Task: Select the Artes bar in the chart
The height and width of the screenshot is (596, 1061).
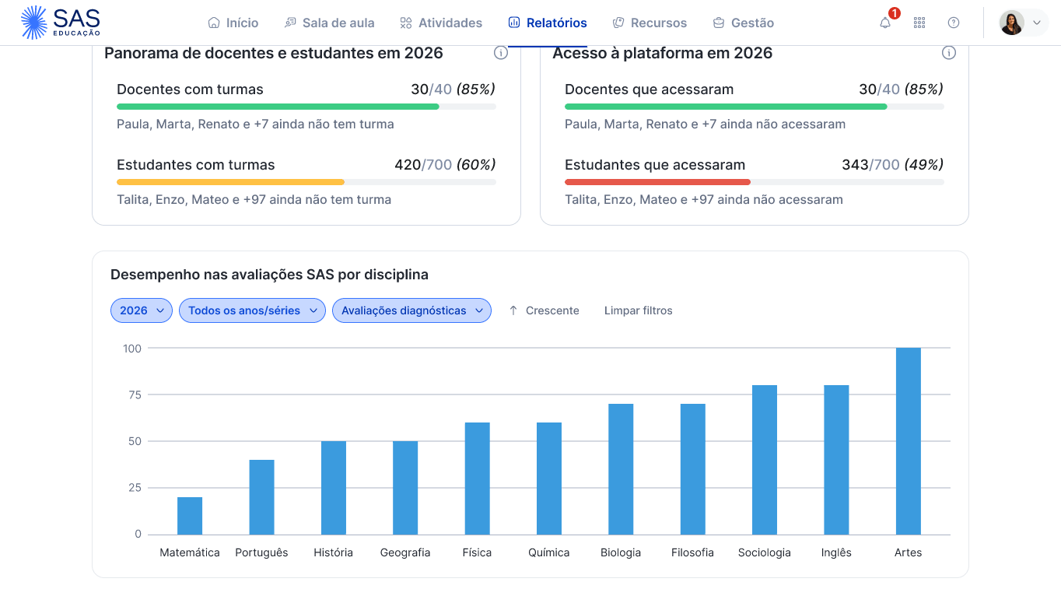Action: coord(908,440)
